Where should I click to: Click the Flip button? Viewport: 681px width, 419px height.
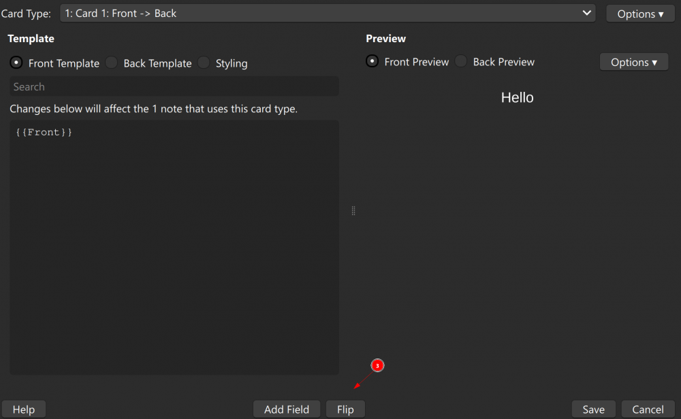coord(345,409)
